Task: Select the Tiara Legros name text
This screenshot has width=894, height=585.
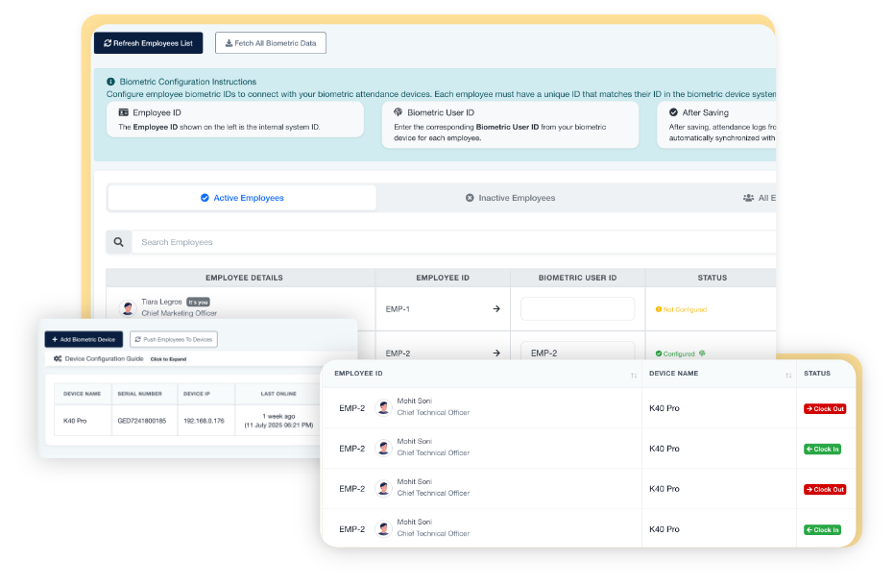Action: tap(161, 302)
